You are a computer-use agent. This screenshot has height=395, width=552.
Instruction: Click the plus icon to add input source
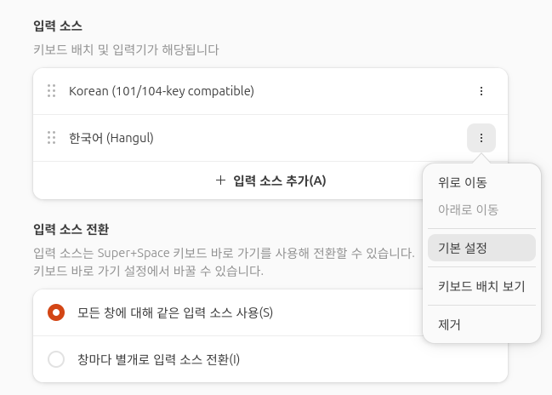pyautogui.click(x=220, y=180)
